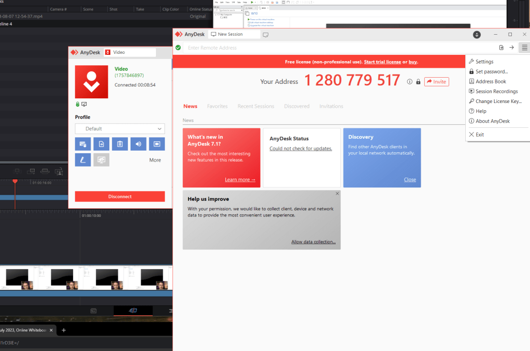Click the green lock icon under avatar

(77, 104)
